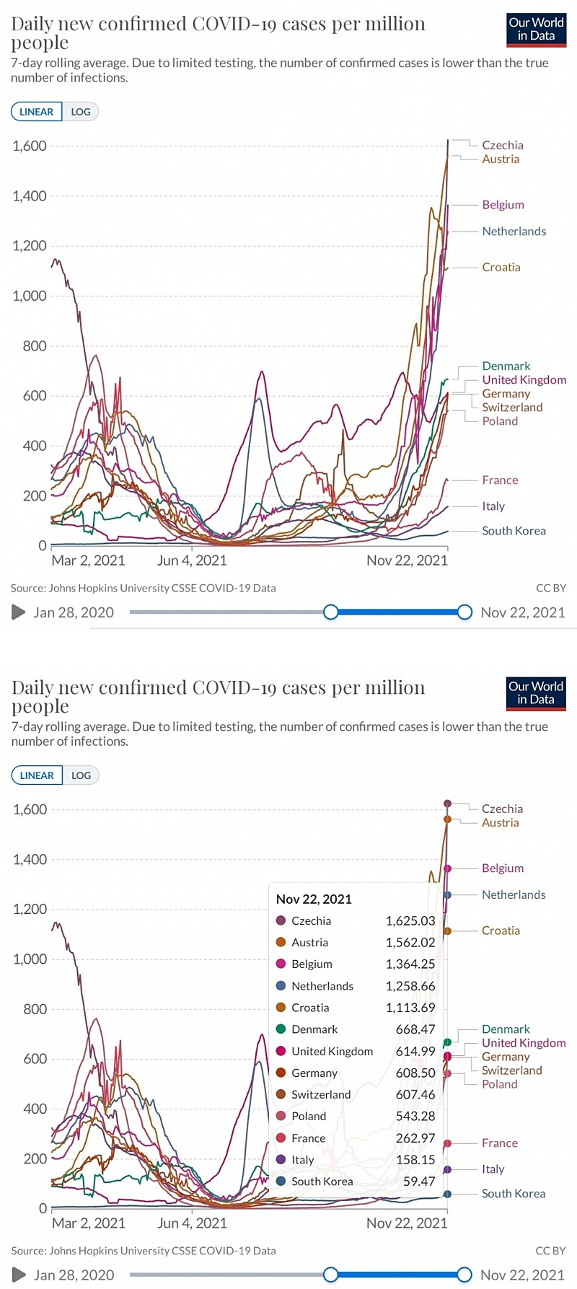Select the Croatia label in the top chart
The height and width of the screenshot is (1289, 577).
501,268
